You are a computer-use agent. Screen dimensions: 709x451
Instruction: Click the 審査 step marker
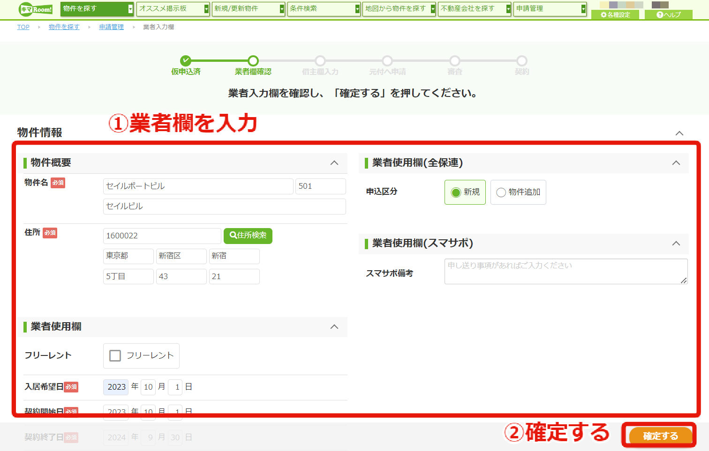455,61
